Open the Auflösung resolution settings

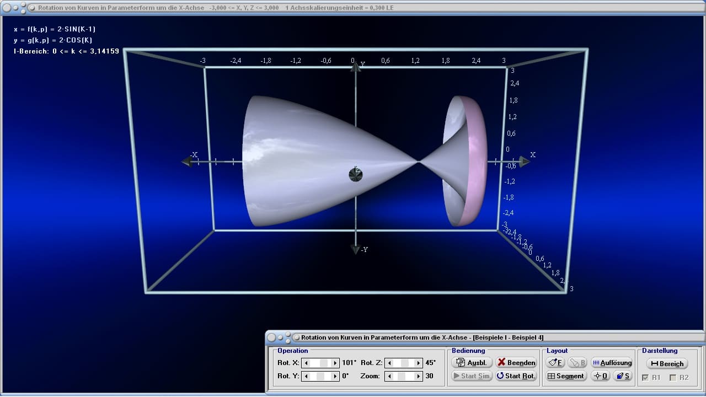click(611, 362)
